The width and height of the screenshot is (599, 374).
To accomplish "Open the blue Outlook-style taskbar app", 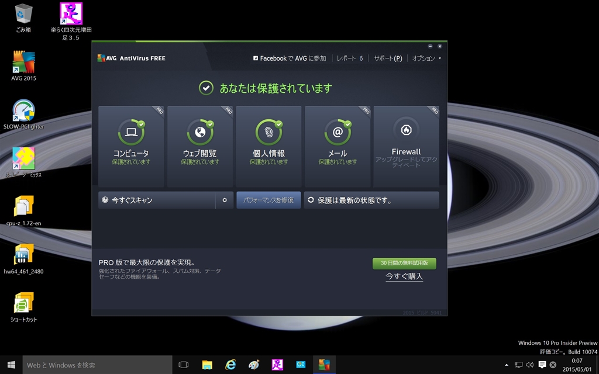I will [301, 365].
